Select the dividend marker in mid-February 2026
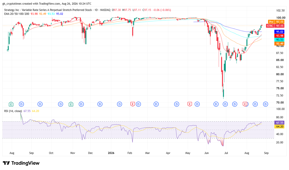289x170 pixels. [x=138, y=104]
